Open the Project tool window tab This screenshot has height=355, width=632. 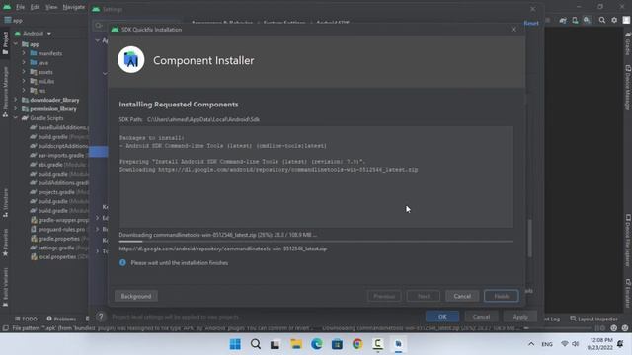(5, 42)
